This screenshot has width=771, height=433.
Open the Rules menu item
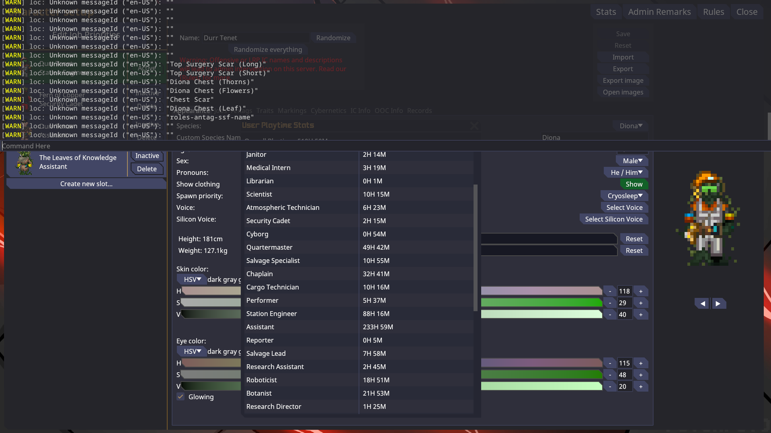click(x=713, y=12)
